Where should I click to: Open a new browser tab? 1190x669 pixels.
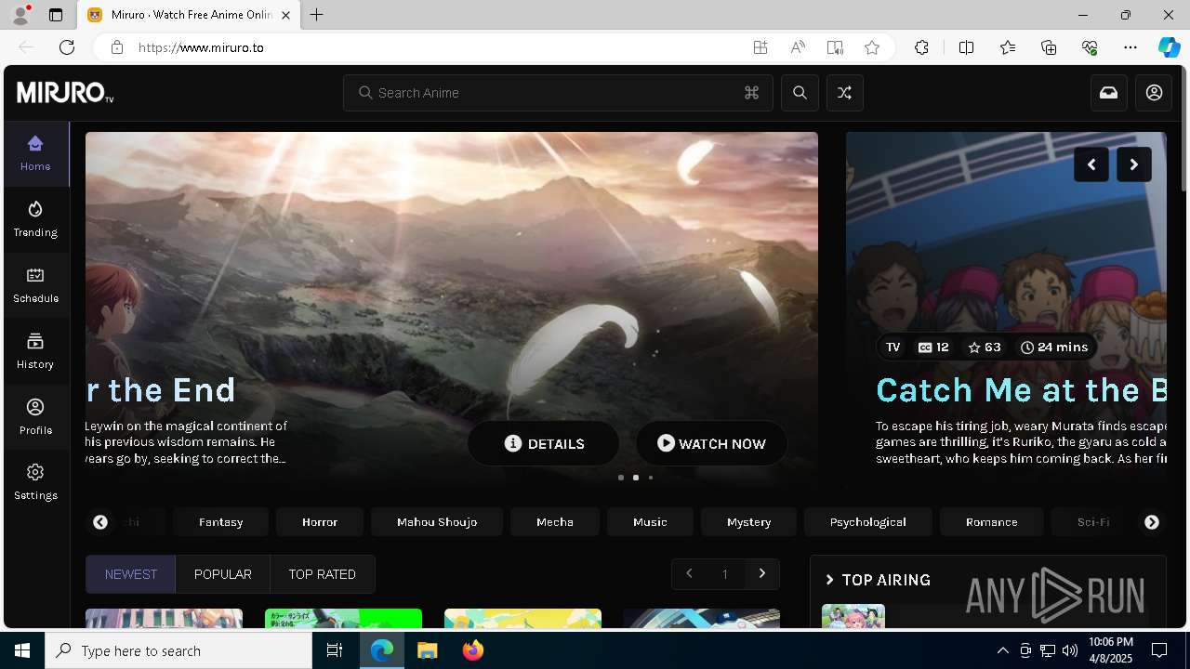coord(317,15)
